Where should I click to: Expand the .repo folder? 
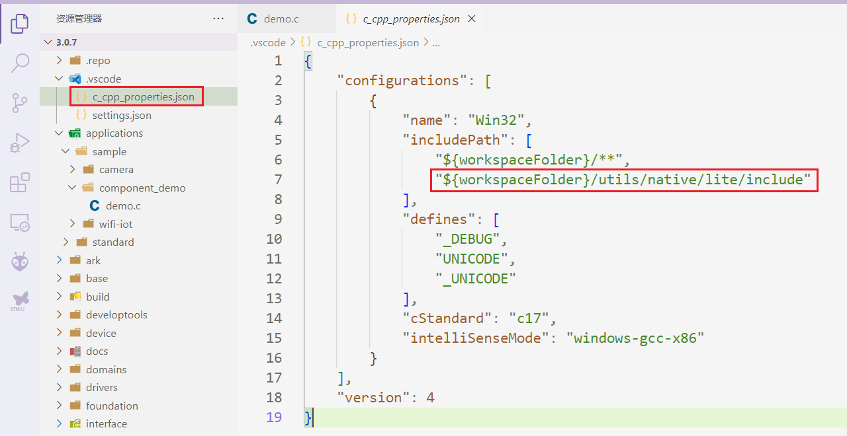(98, 61)
